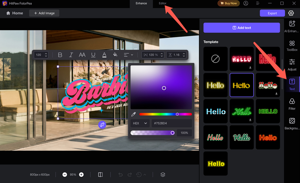The width and height of the screenshot is (300, 183).
Task: Click the 100% opacity value field
Action: (x=184, y=133)
